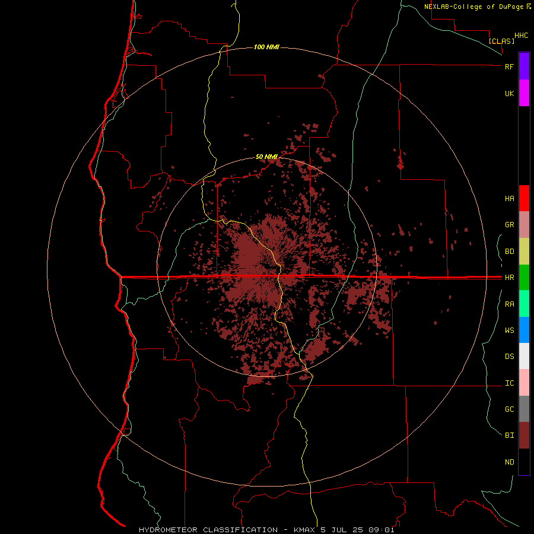
Task: Click the HHC product label
Action: (x=522, y=36)
